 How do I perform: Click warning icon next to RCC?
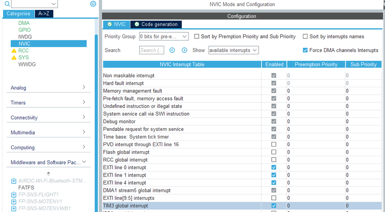tap(14, 51)
